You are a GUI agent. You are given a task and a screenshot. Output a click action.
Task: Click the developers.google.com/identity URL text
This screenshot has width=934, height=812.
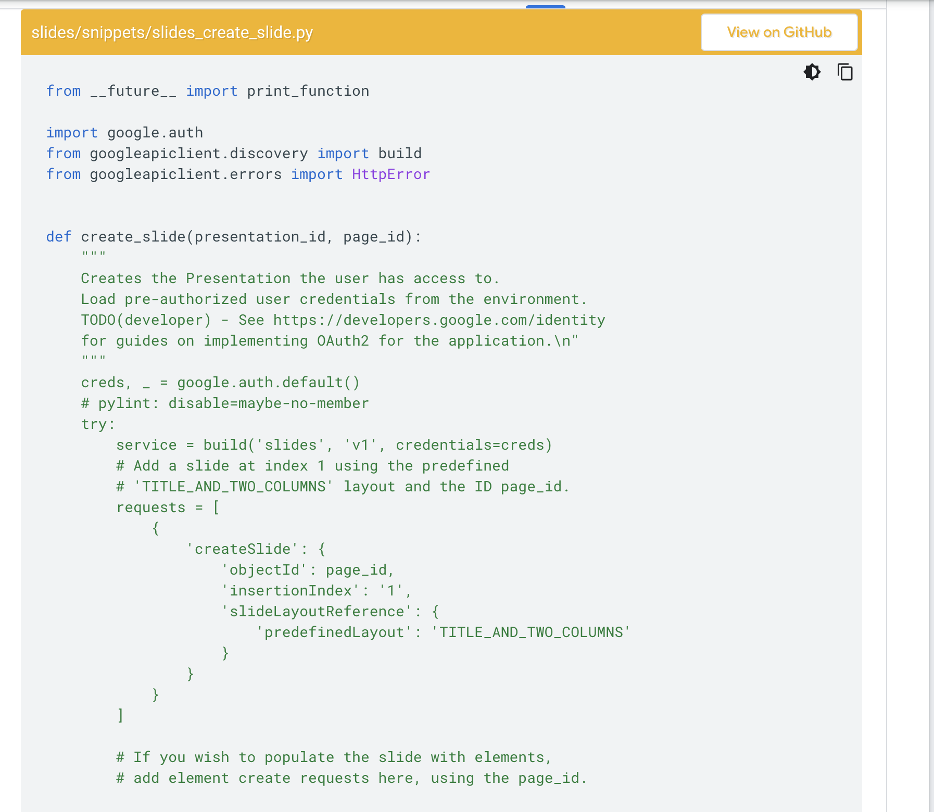pyautogui.click(x=439, y=320)
